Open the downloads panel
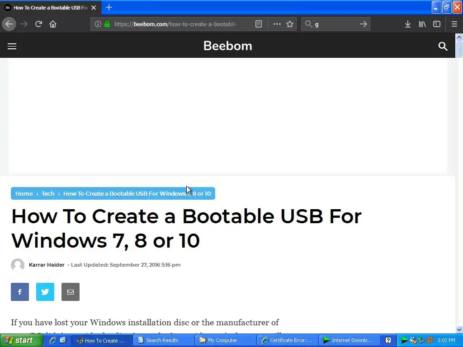This screenshot has height=347, width=463. 408,24
